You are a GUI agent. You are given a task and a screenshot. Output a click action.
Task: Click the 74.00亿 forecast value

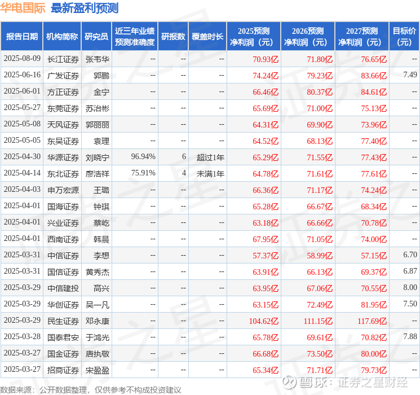[374, 239]
